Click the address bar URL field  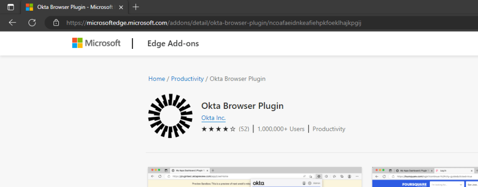[x=215, y=22]
